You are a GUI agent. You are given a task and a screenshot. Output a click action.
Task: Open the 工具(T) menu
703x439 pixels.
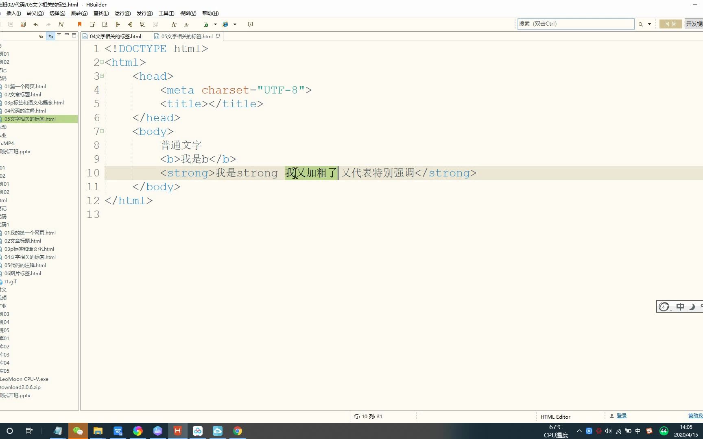pos(166,13)
